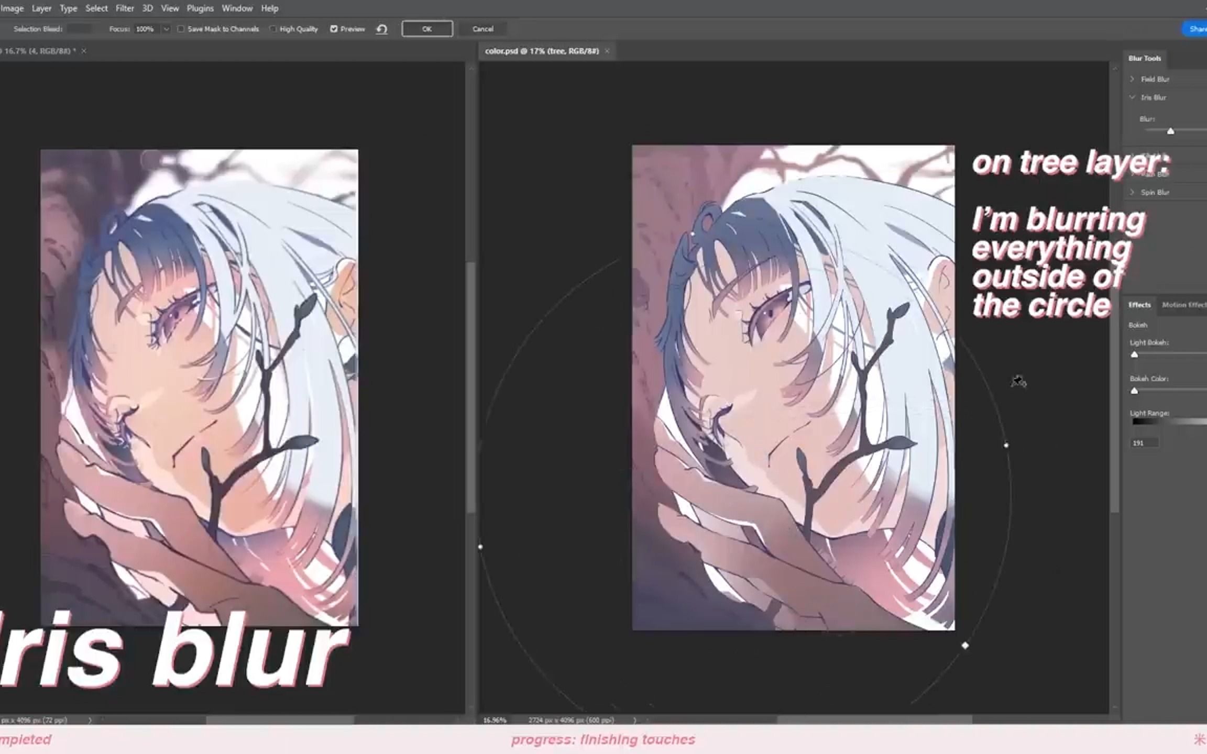Click the iris ellipse handle left of the canvas
This screenshot has width=1207, height=754.
(x=480, y=547)
